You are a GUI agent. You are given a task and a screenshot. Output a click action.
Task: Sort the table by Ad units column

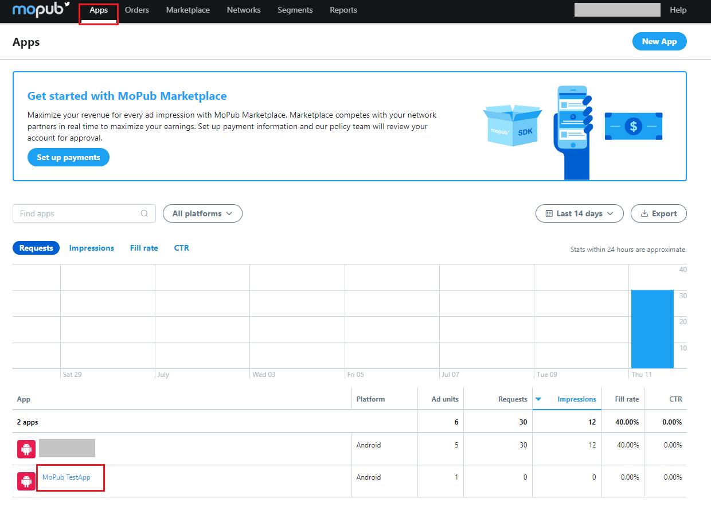coord(445,399)
